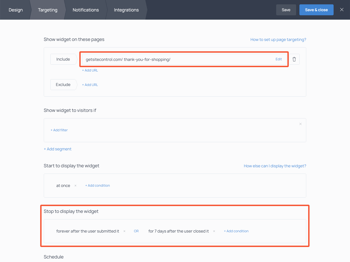Add a URL to the Include list

90,70
